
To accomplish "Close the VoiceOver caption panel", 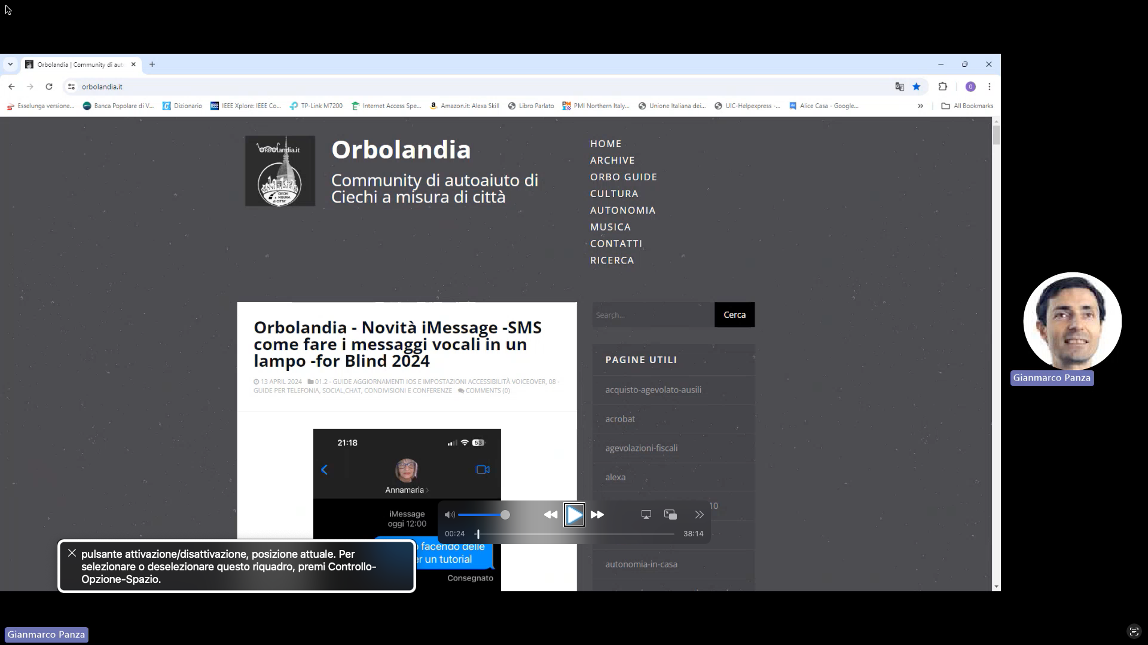I will [72, 553].
